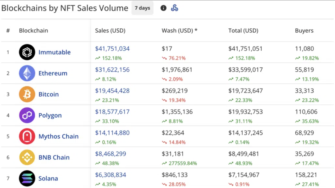Open the Bitcoin blockchain link
Screen dimensions: 335x188
[x=49, y=94]
